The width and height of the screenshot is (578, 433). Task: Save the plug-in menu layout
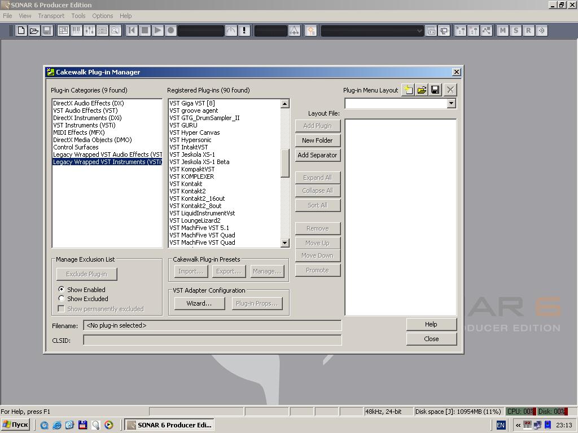click(x=435, y=90)
